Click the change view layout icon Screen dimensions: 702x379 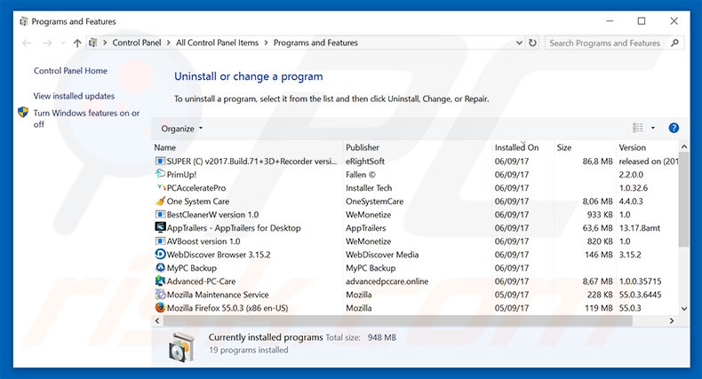tap(638, 128)
